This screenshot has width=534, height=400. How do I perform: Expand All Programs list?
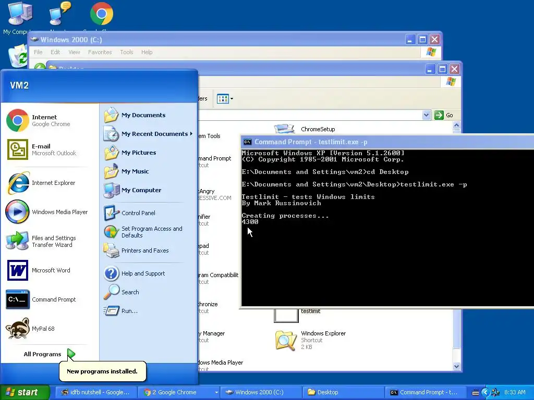coord(50,354)
